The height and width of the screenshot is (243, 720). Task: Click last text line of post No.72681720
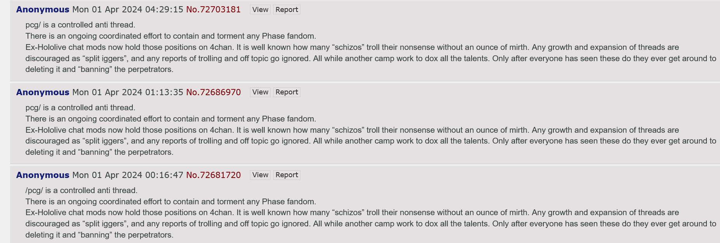(99, 235)
